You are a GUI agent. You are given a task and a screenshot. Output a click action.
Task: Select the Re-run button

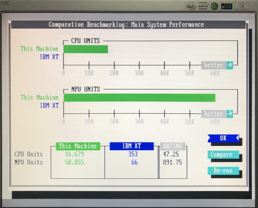pyautogui.click(x=223, y=171)
